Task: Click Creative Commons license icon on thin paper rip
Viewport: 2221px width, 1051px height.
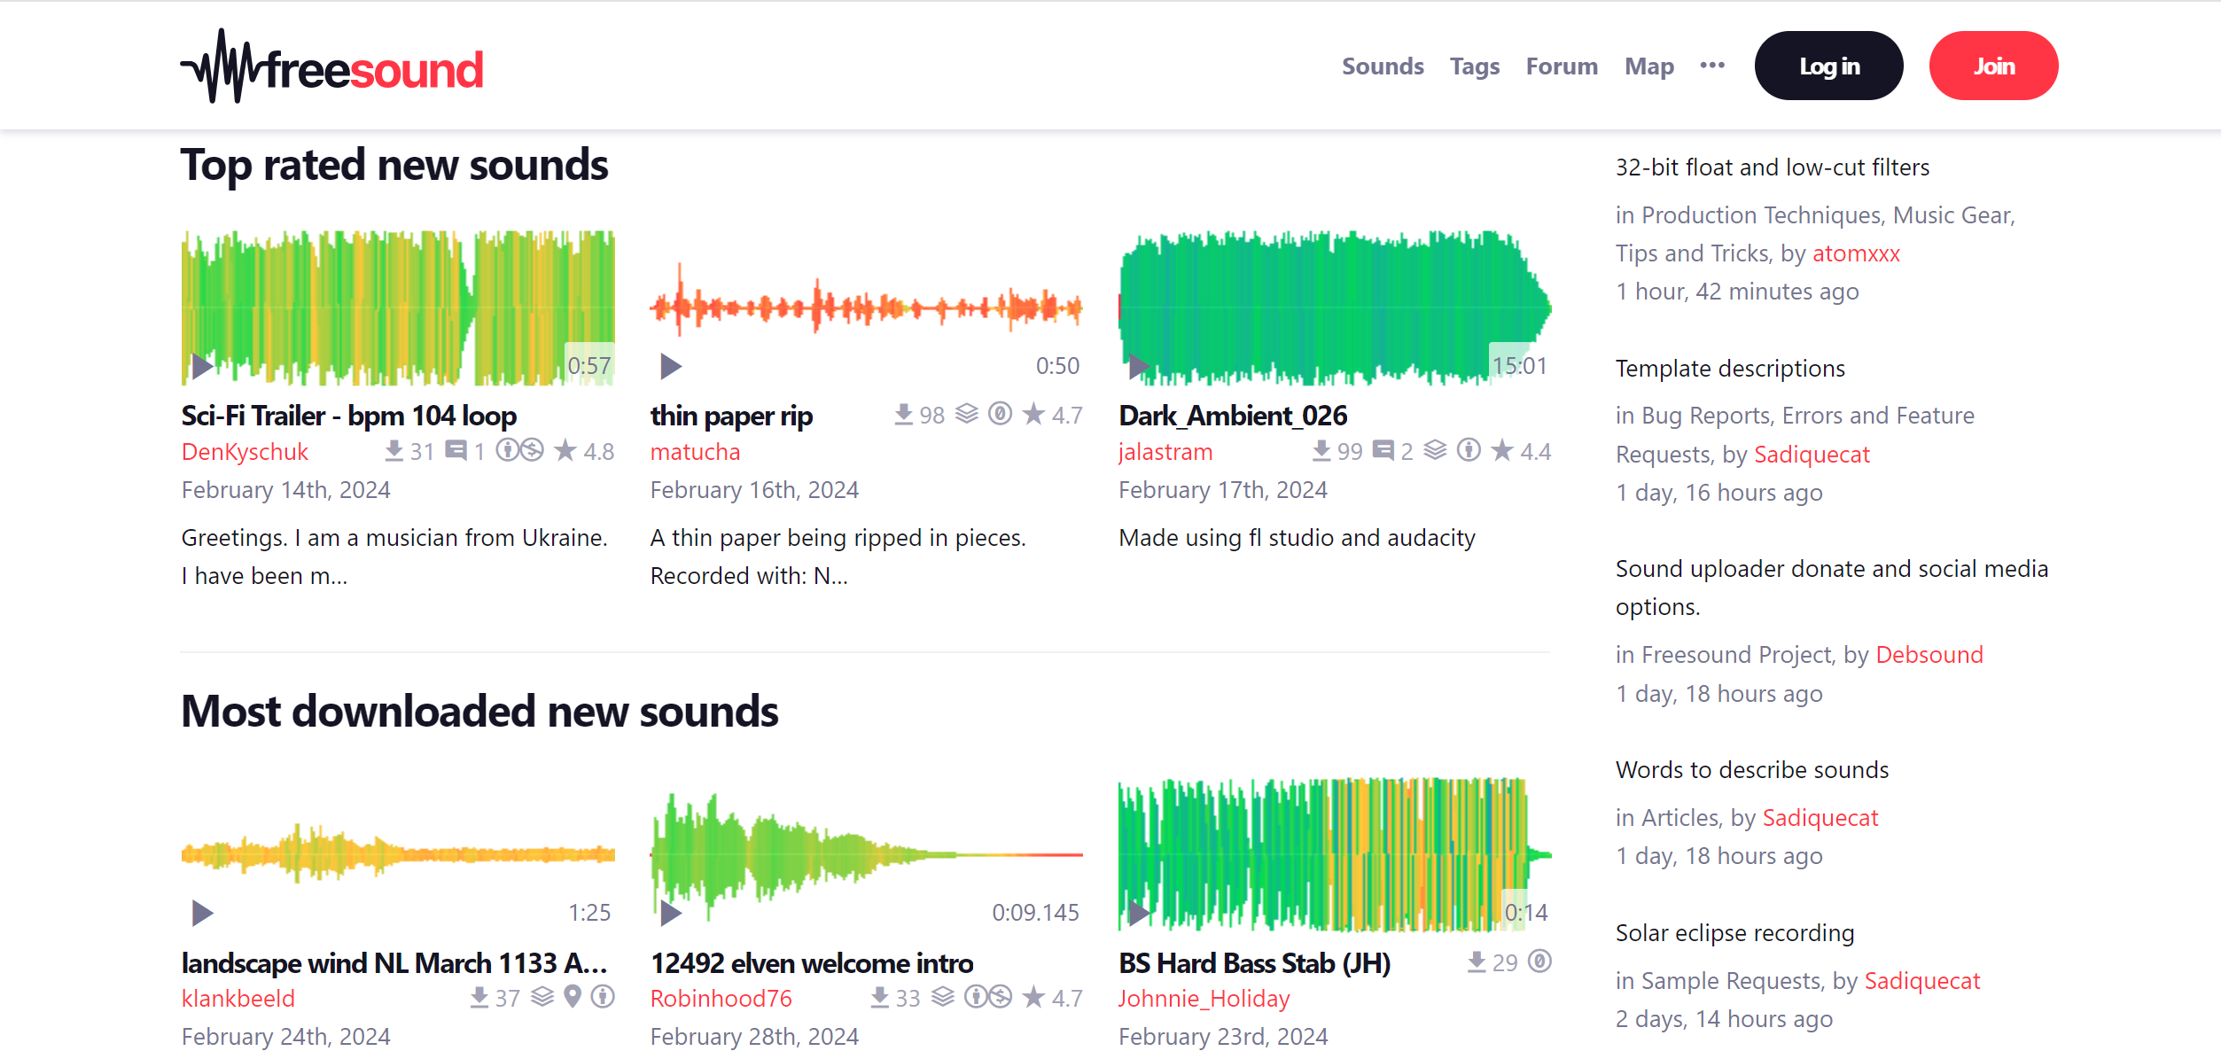Action: coord(1001,414)
